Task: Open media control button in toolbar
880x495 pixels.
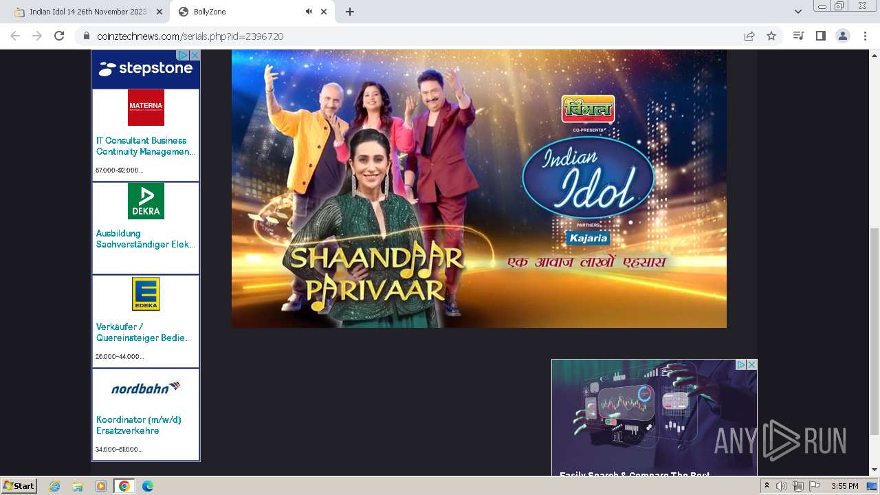Action: coord(798,36)
